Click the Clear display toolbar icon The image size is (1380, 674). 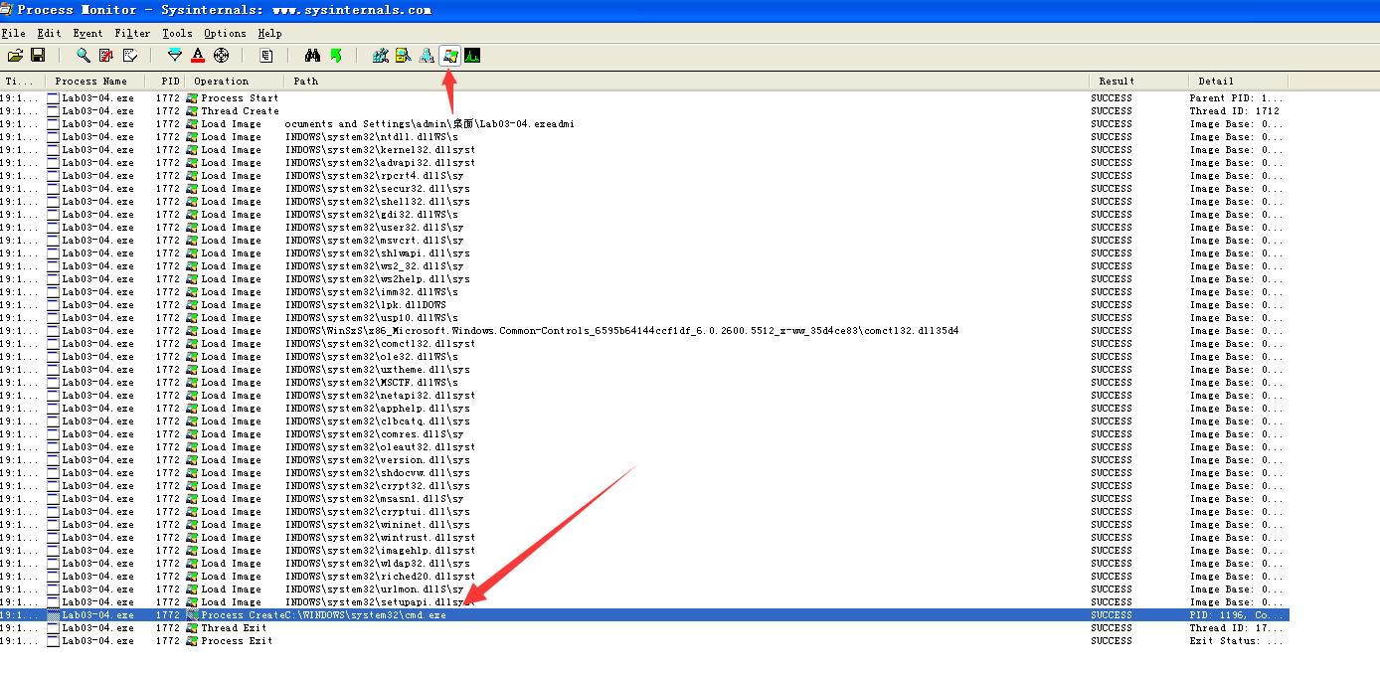129,56
